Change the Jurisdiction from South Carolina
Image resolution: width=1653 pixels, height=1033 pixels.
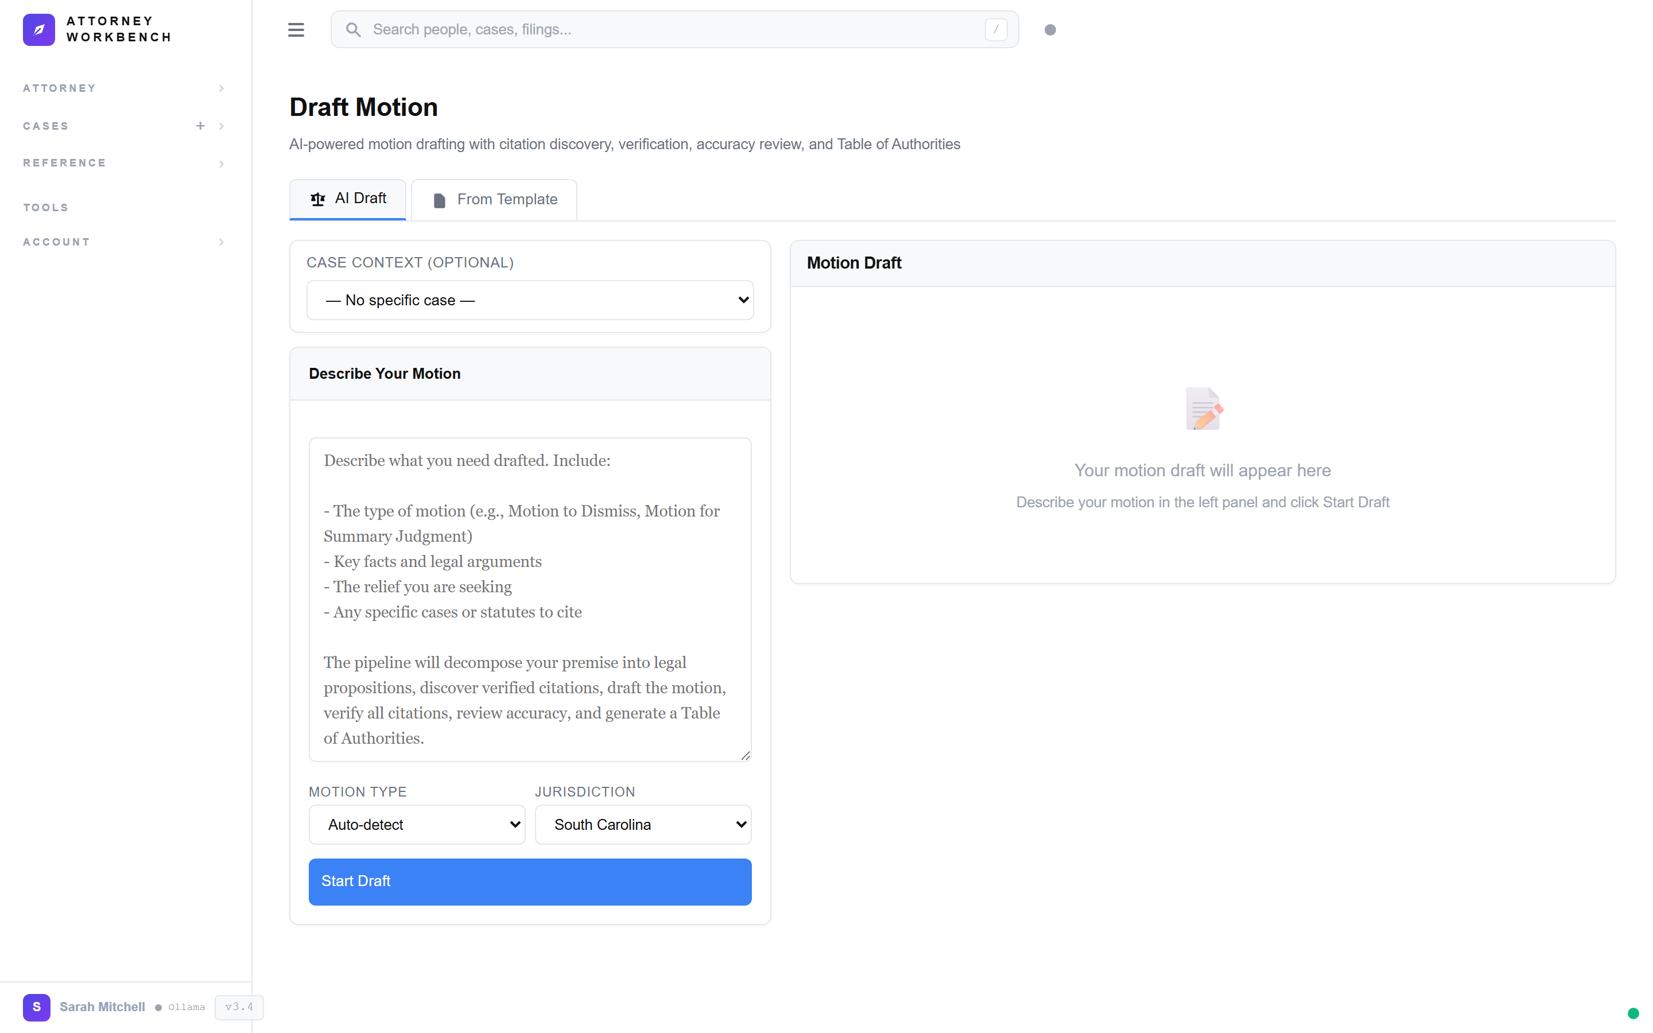click(642, 825)
